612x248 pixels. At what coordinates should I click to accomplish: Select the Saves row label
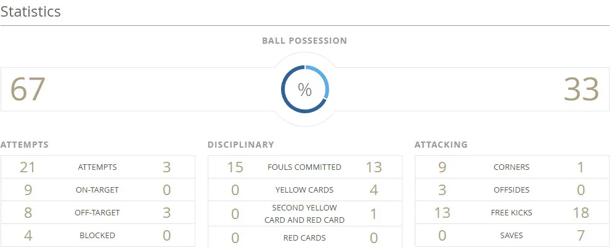pyautogui.click(x=512, y=235)
